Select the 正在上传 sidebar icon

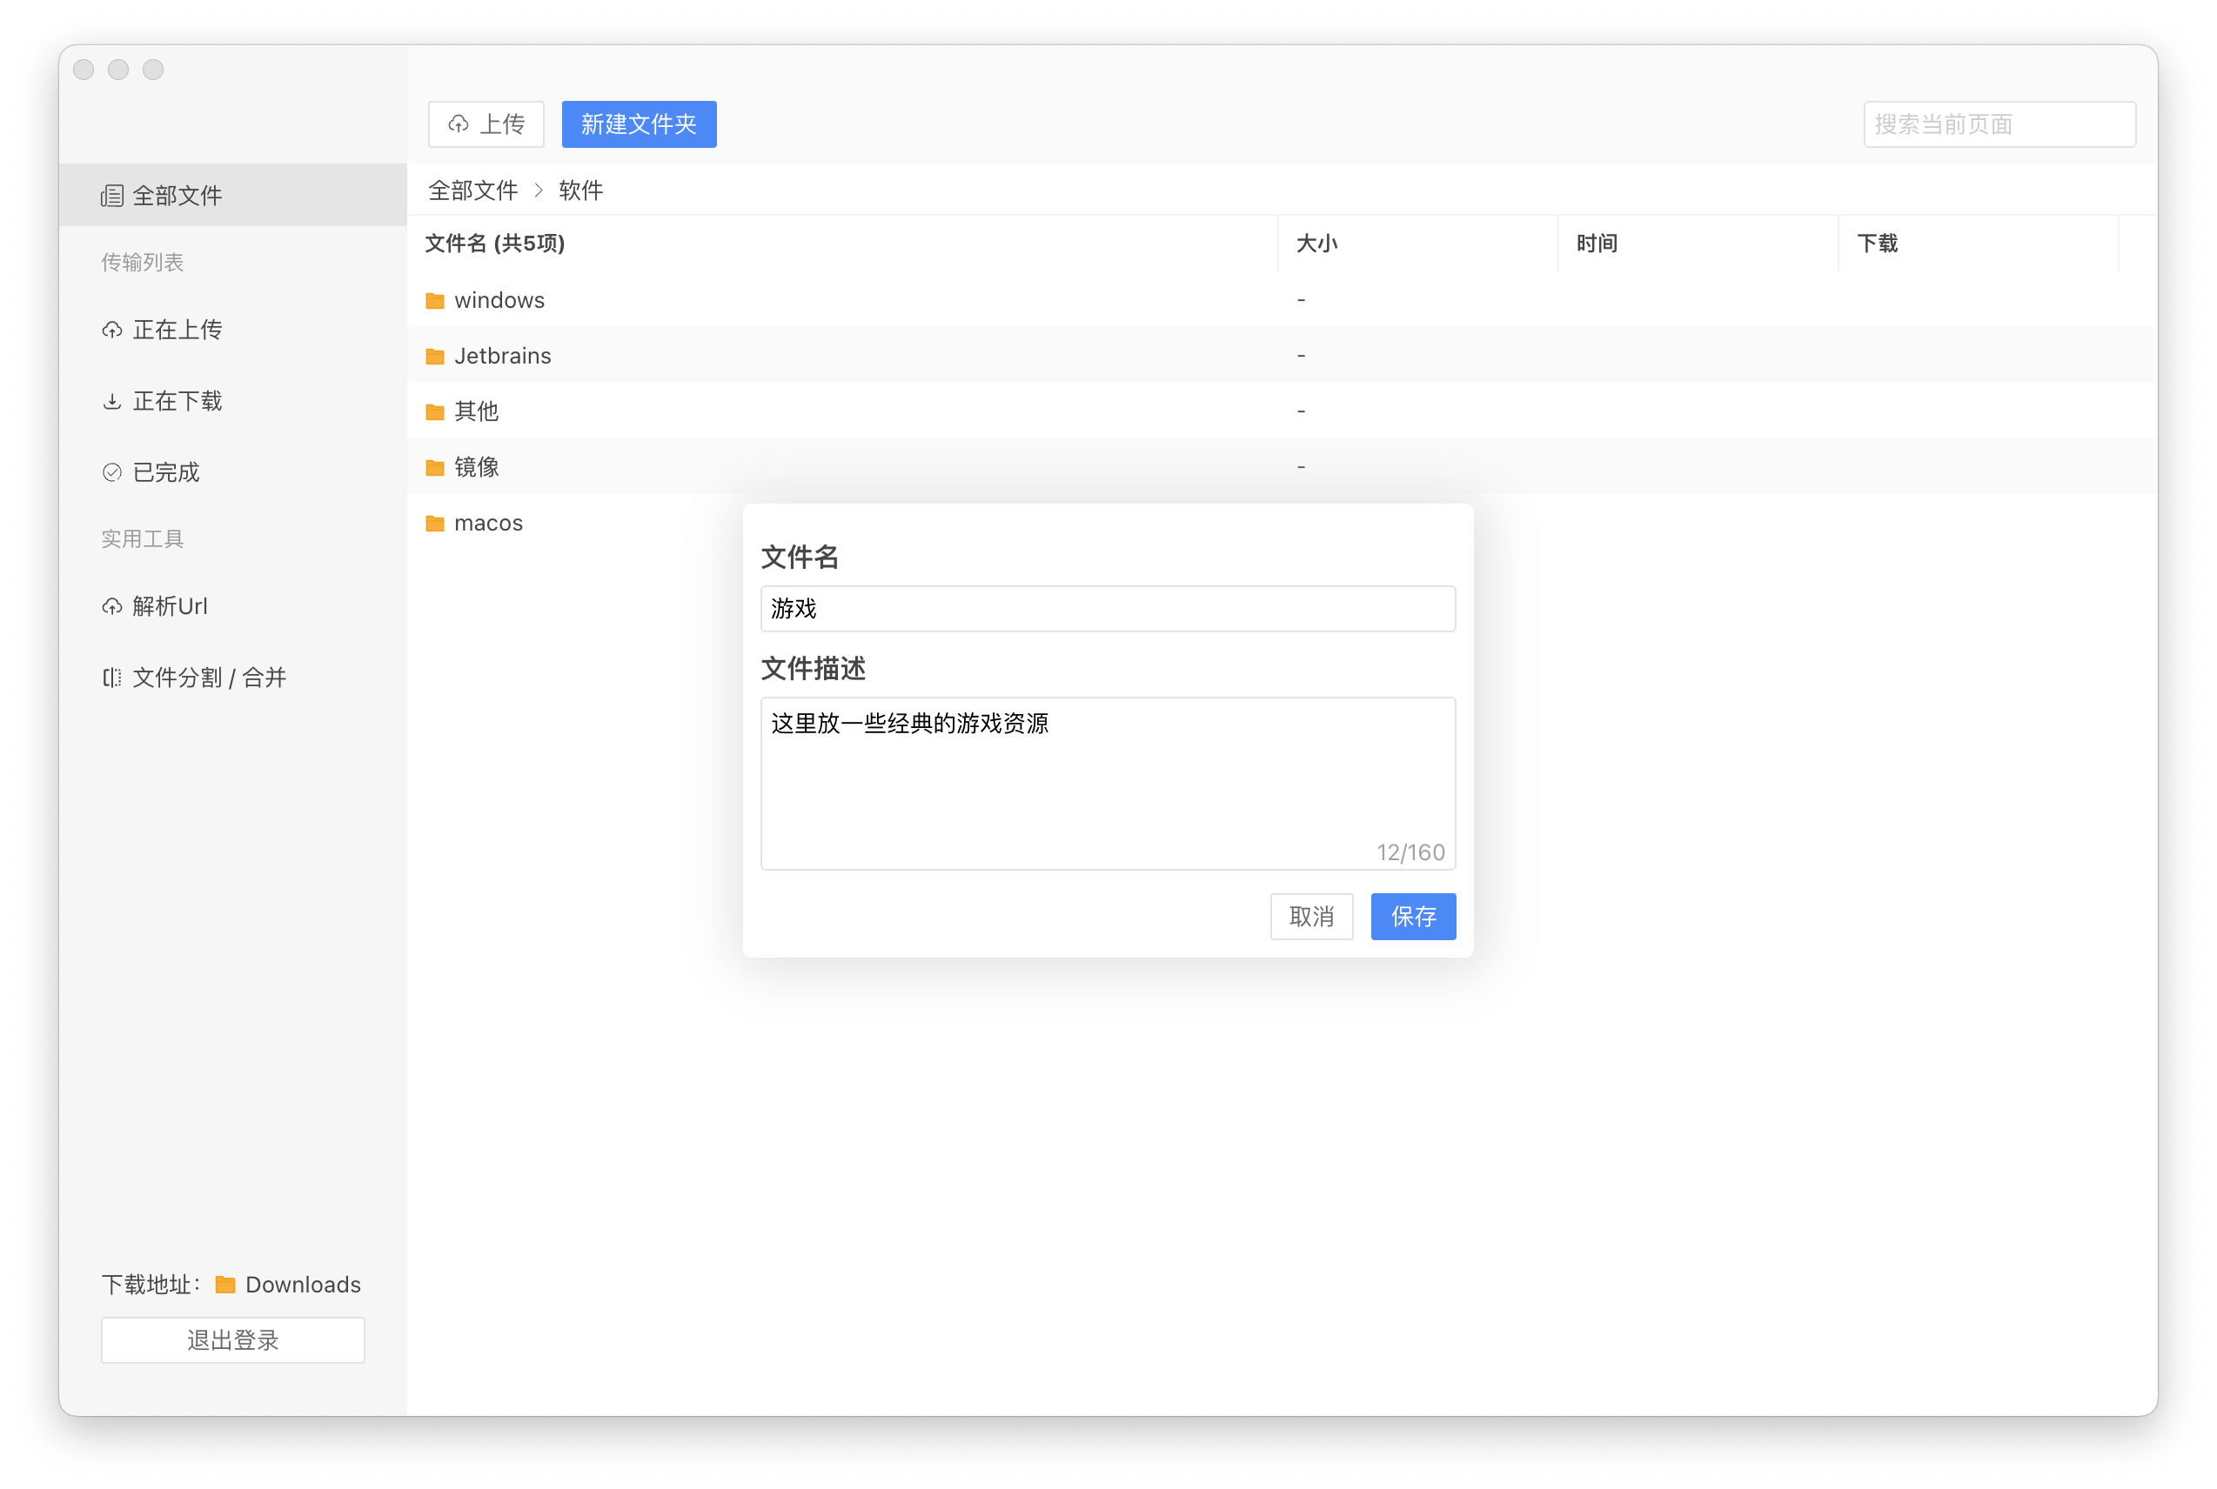point(112,330)
